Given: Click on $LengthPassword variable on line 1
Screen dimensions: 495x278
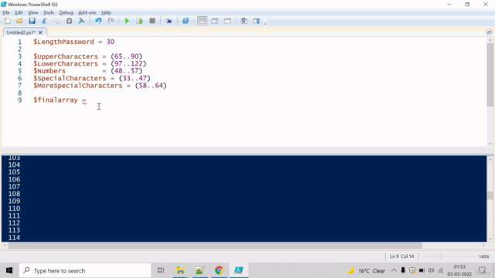Looking at the screenshot, I should click(63, 42).
